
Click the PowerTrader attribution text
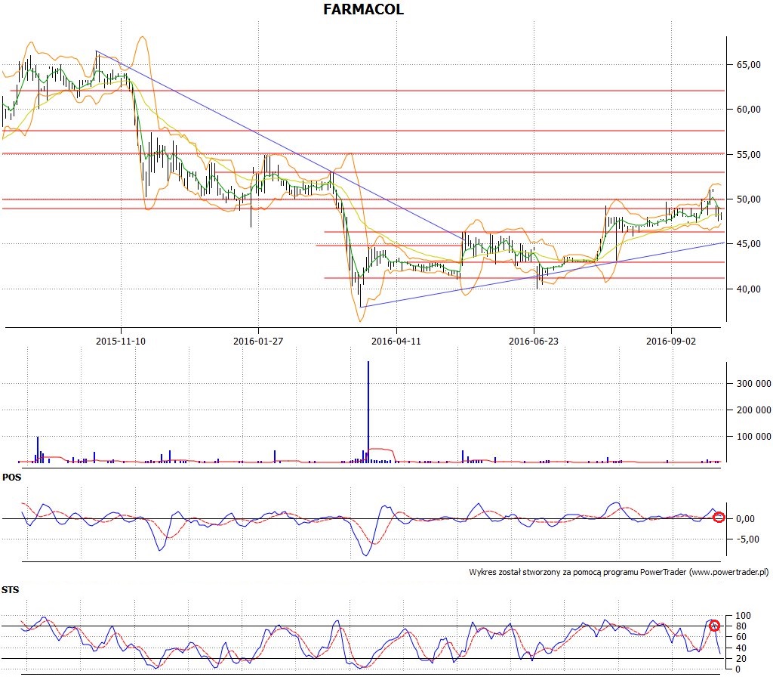pyautogui.click(x=619, y=573)
